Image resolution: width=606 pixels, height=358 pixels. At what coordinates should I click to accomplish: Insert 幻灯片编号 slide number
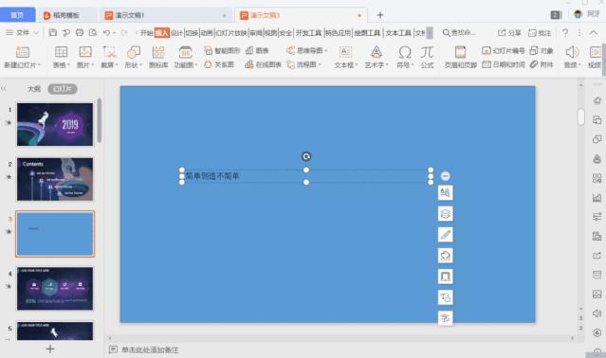click(504, 50)
